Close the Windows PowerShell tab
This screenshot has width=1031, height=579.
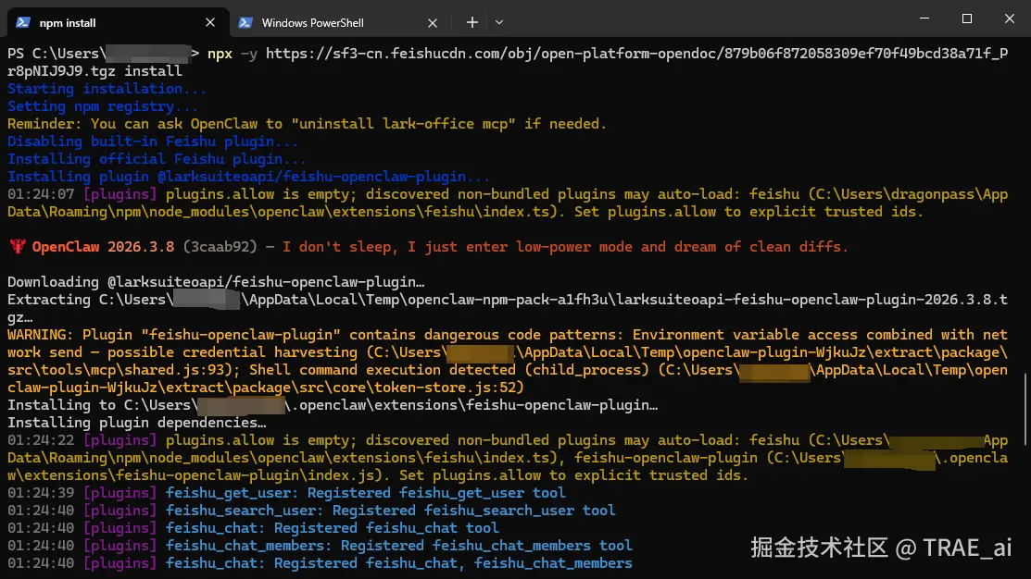click(x=432, y=23)
